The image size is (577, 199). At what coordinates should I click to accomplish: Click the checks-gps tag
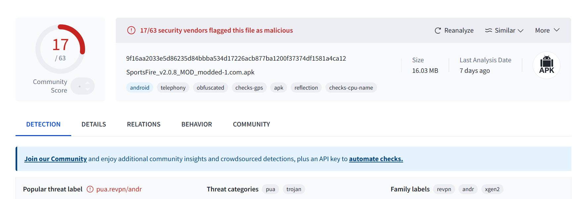[x=249, y=88]
